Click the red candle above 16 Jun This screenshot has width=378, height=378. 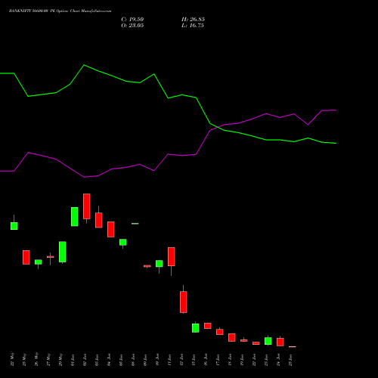pyautogui.click(x=208, y=326)
